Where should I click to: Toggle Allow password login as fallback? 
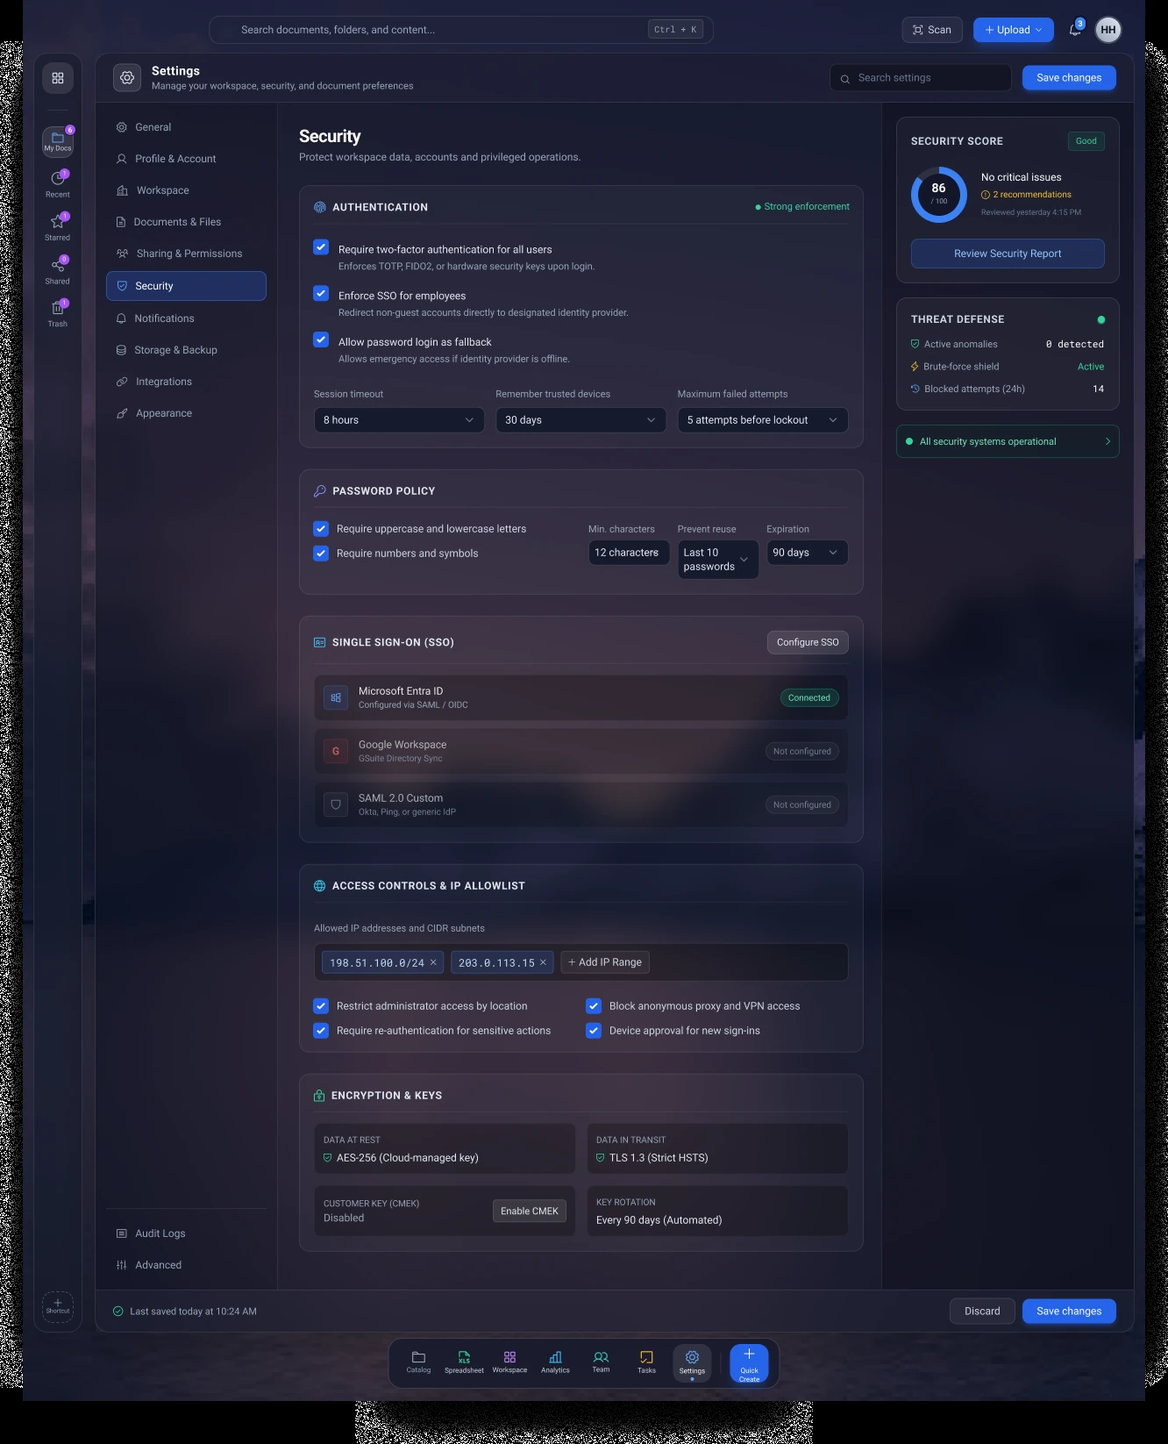point(321,340)
